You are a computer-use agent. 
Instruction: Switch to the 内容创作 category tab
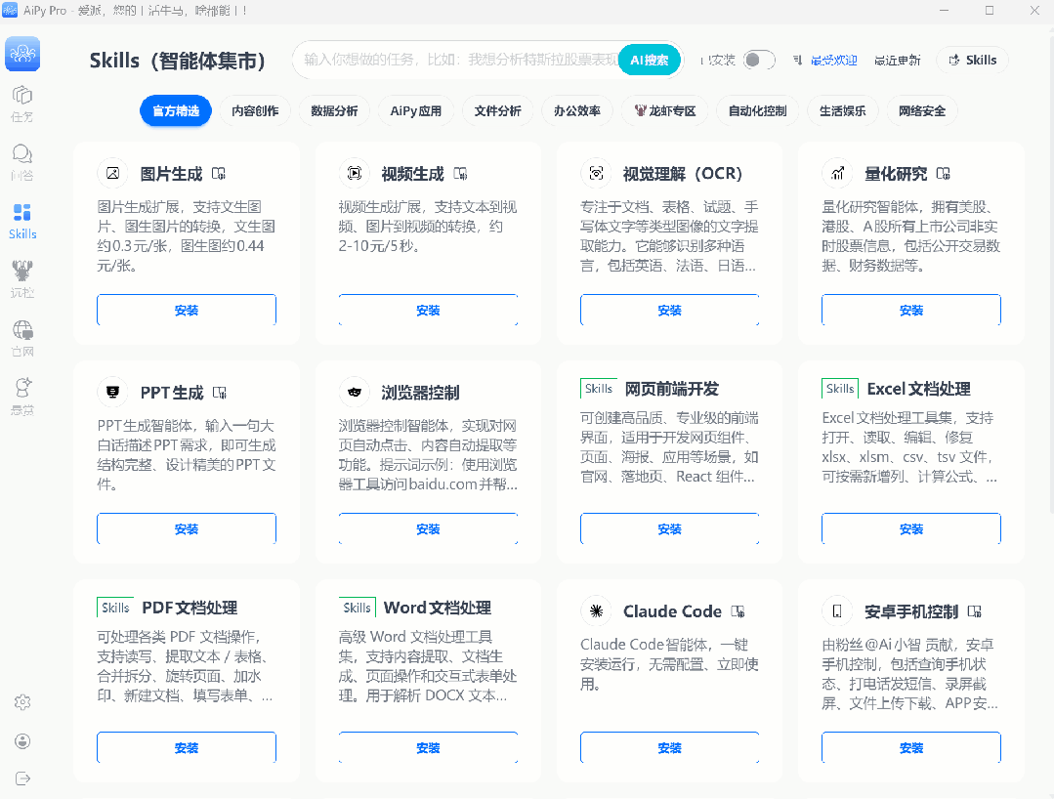pos(255,111)
